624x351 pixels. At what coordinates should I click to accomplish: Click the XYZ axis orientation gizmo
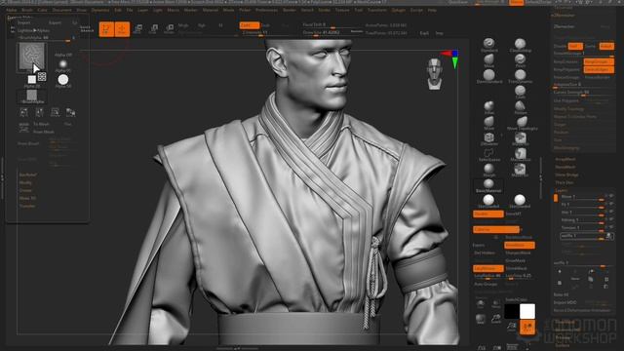click(451, 58)
